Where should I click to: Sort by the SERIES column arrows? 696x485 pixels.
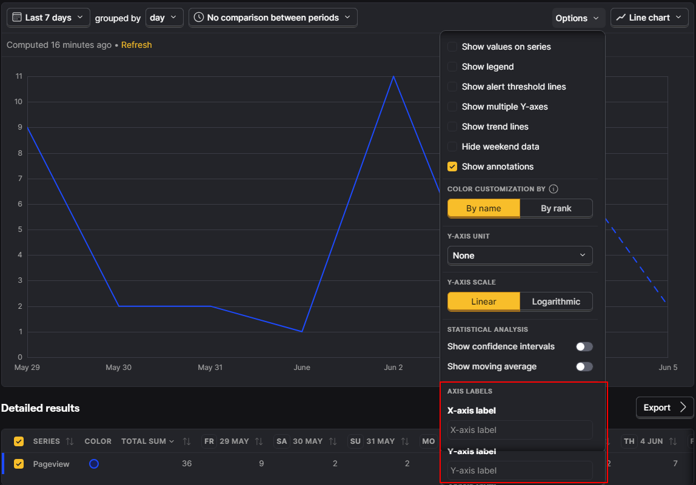[x=70, y=441]
